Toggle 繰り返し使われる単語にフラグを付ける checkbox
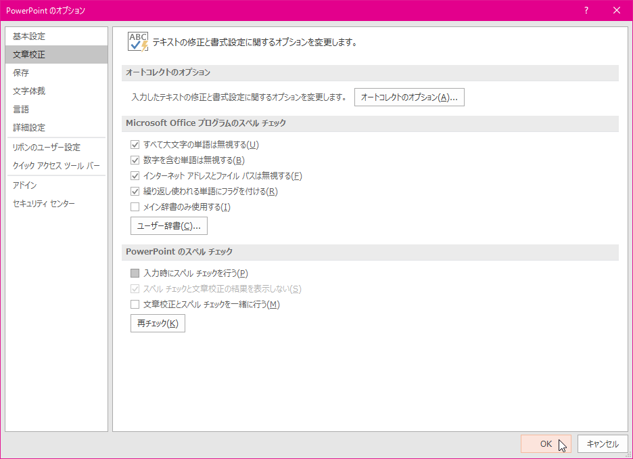This screenshot has width=633, height=459. (x=135, y=192)
